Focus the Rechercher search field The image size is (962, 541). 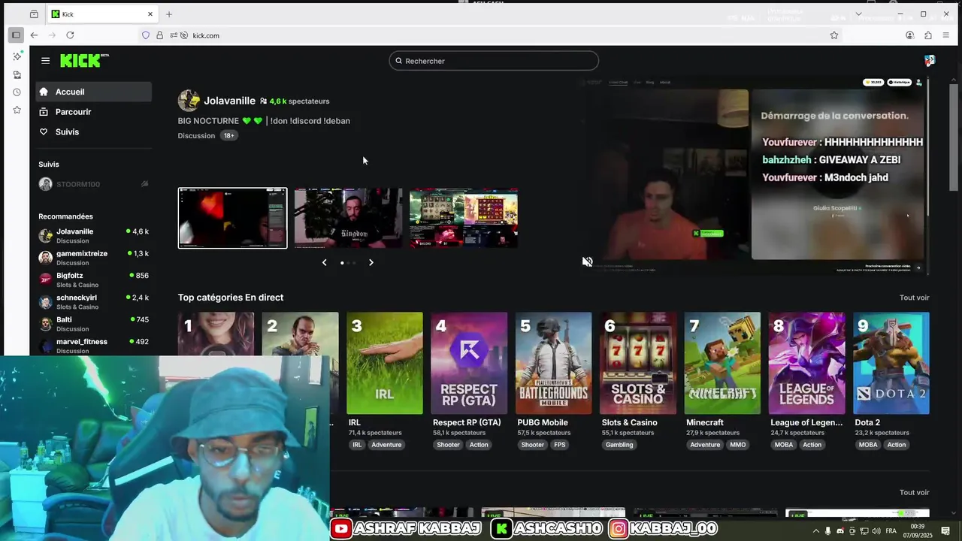(494, 61)
